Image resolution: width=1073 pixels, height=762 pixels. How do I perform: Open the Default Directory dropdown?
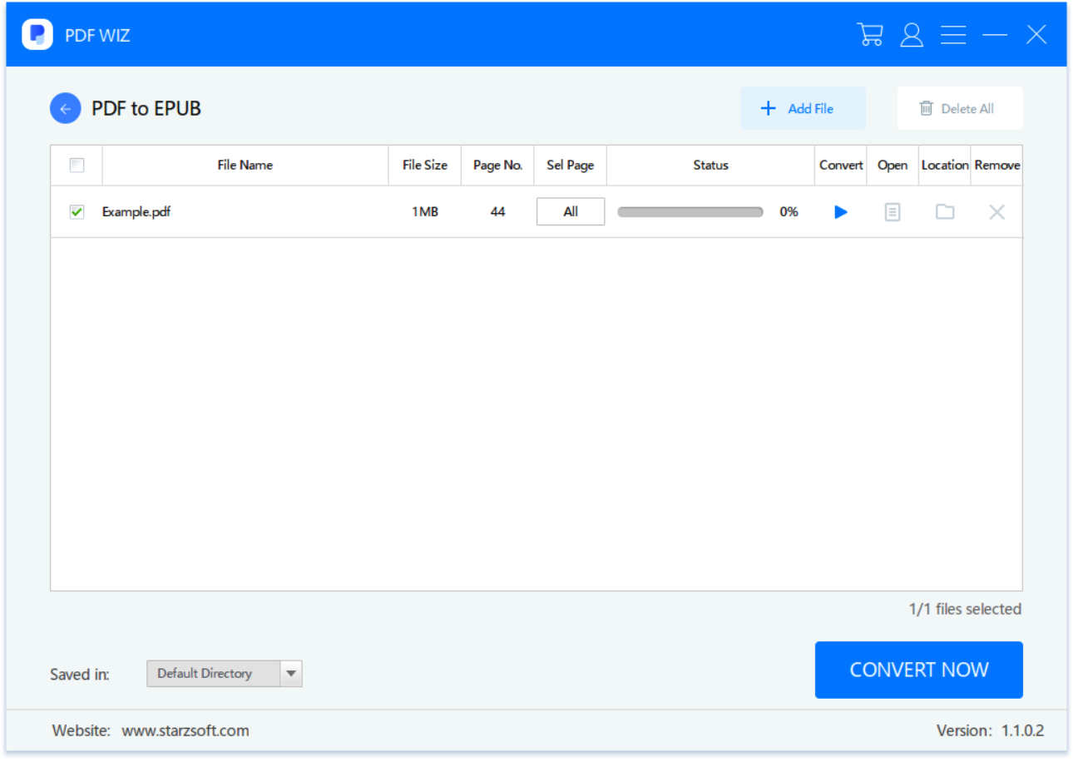point(292,673)
